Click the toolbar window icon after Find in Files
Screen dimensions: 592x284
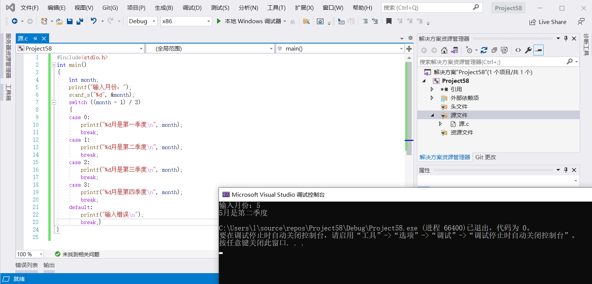coord(320,21)
